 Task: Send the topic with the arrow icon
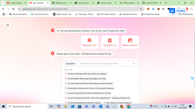[x=134, y=63]
